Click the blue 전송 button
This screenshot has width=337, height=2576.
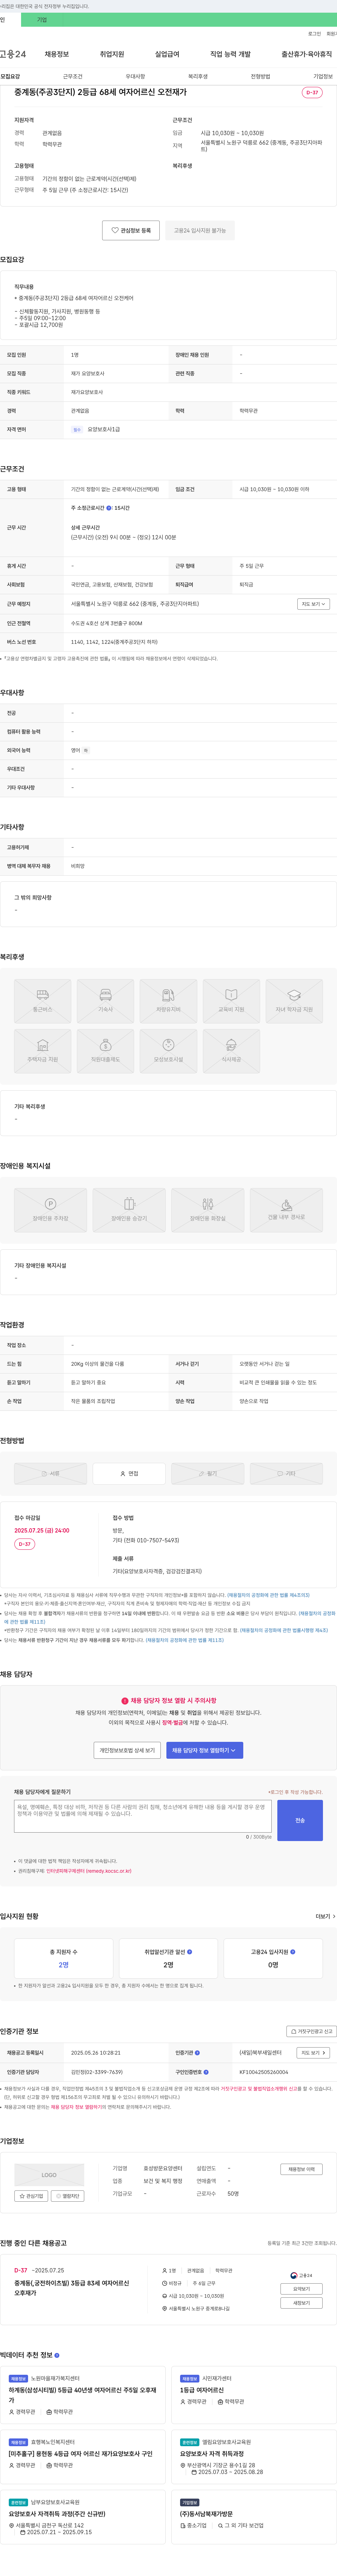(x=300, y=1820)
